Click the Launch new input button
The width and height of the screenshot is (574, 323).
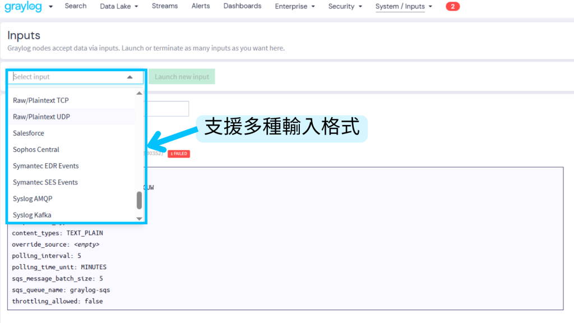(182, 76)
